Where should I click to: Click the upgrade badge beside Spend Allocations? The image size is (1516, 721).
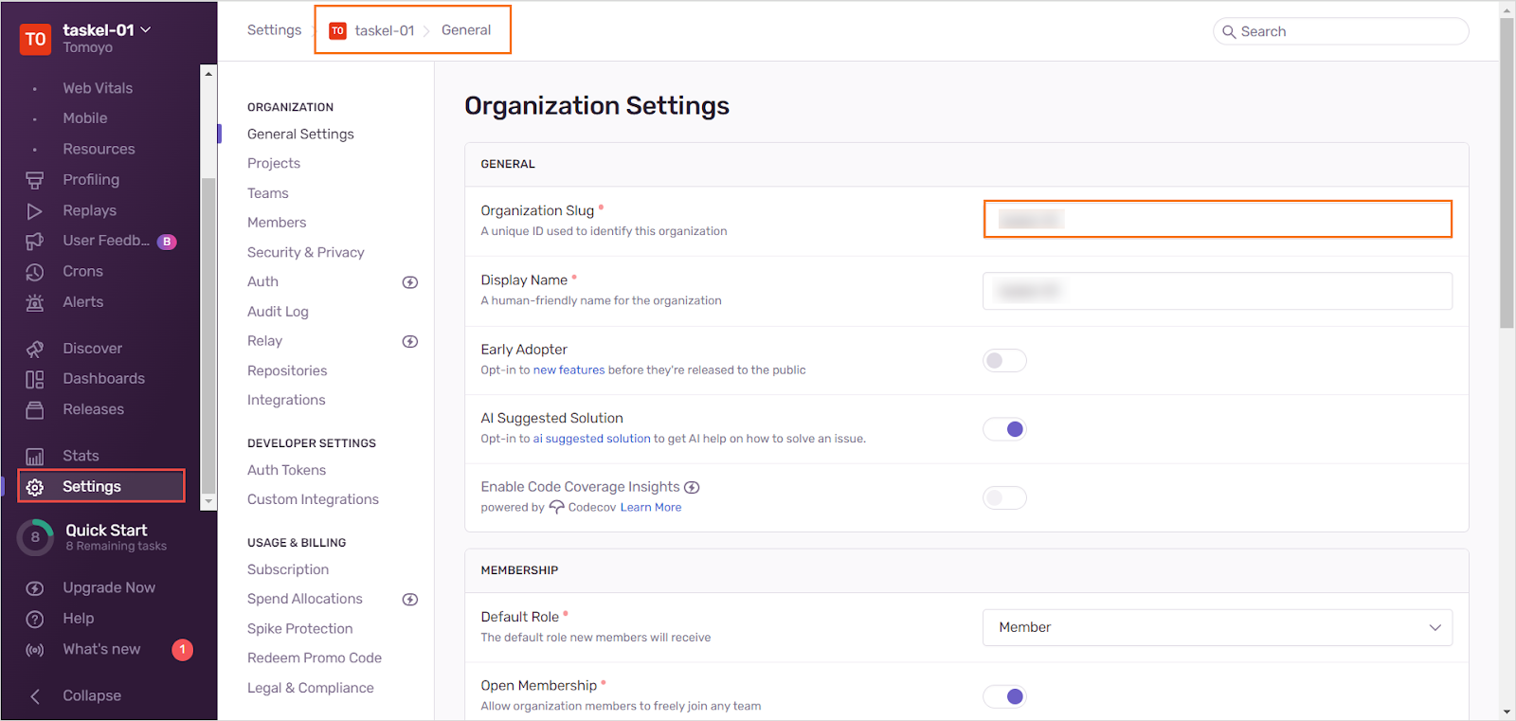410,600
